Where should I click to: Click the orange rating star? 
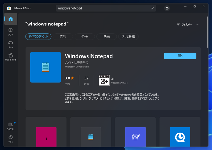[72, 78]
